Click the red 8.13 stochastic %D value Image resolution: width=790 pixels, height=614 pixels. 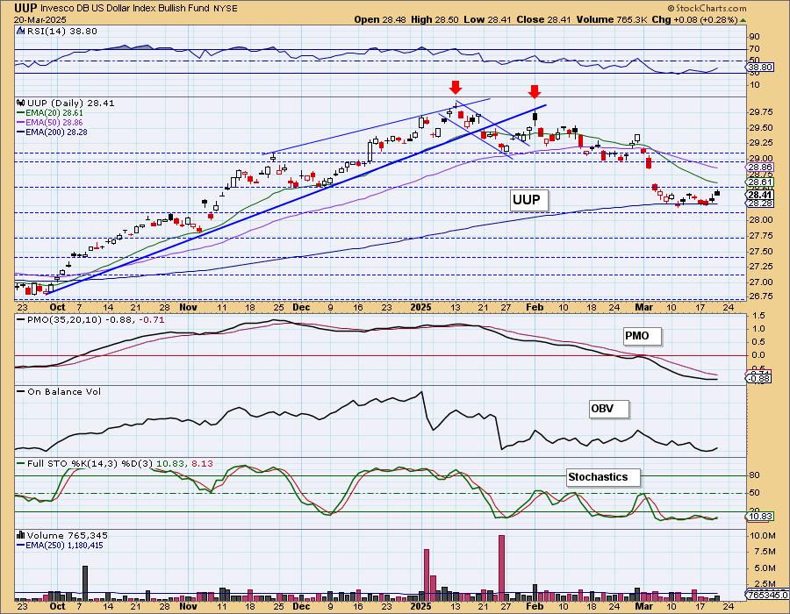coord(202,463)
